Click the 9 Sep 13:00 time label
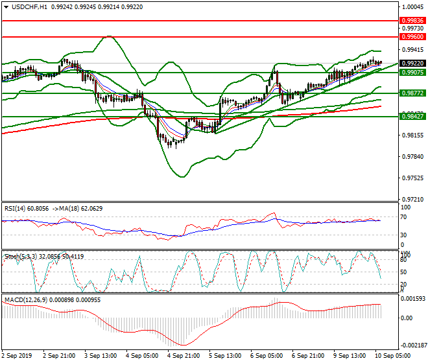This screenshot has height=363, width=428. (350, 356)
